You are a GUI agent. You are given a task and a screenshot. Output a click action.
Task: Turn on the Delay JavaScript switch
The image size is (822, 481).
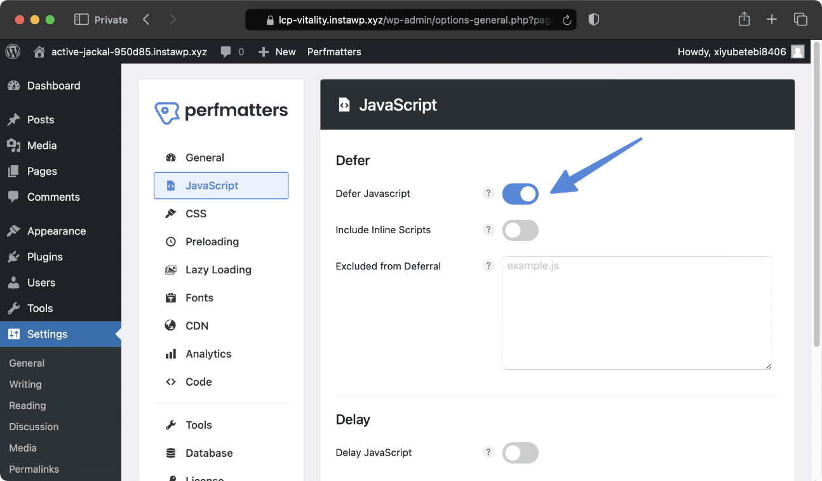520,452
